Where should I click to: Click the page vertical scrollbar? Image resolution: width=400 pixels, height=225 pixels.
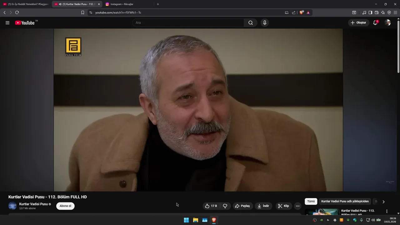[x=398, y=47]
